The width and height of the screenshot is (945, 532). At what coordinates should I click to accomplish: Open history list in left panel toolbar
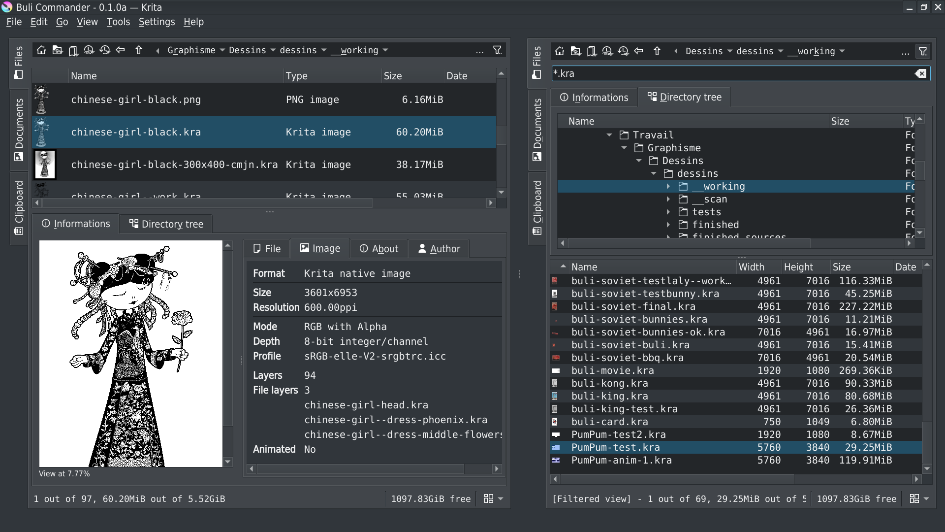[x=105, y=50]
